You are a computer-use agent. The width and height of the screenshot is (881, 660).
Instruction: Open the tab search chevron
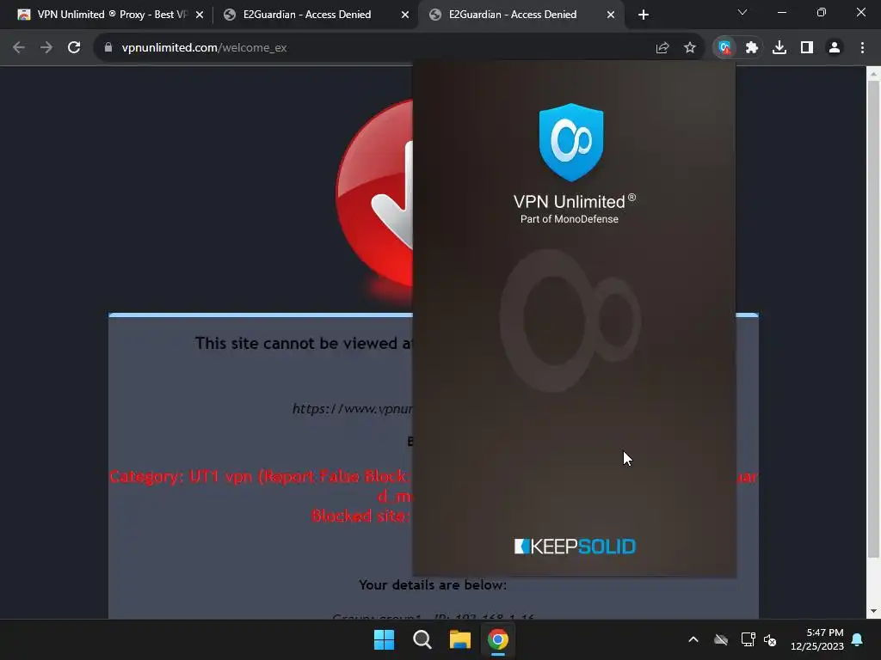[x=742, y=12]
